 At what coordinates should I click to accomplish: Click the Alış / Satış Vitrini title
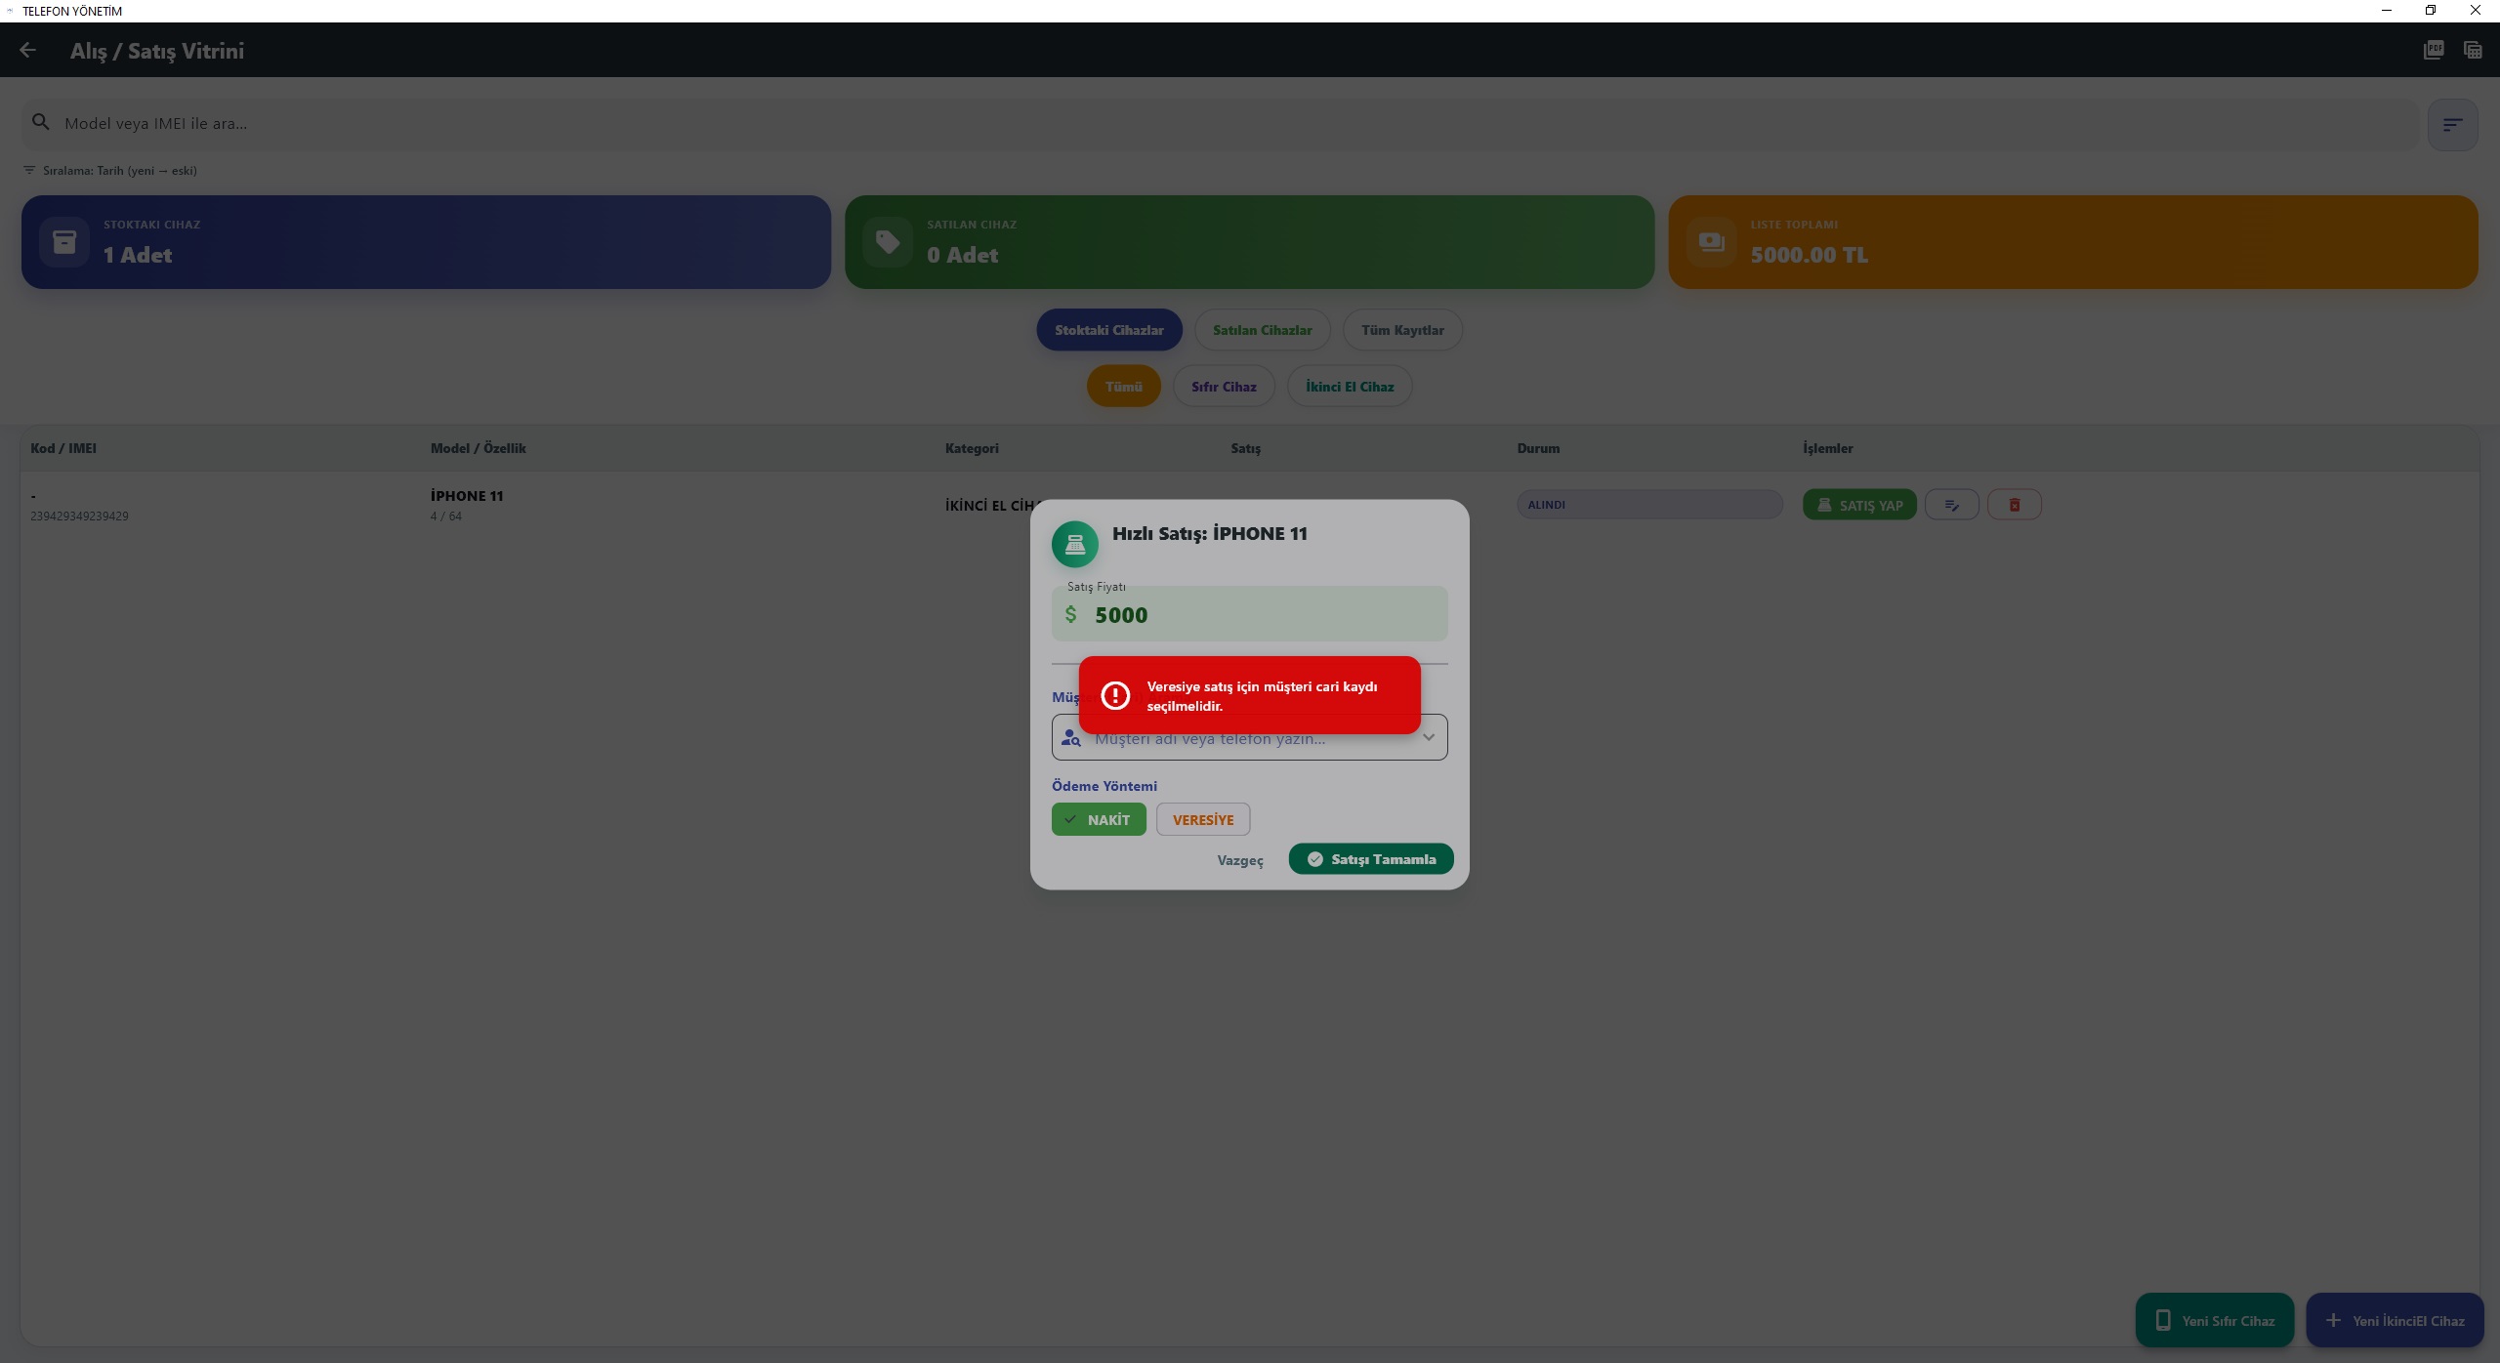point(157,51)
